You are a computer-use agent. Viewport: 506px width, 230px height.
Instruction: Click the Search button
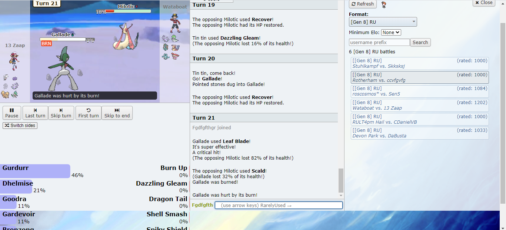[x=420, y=42]
